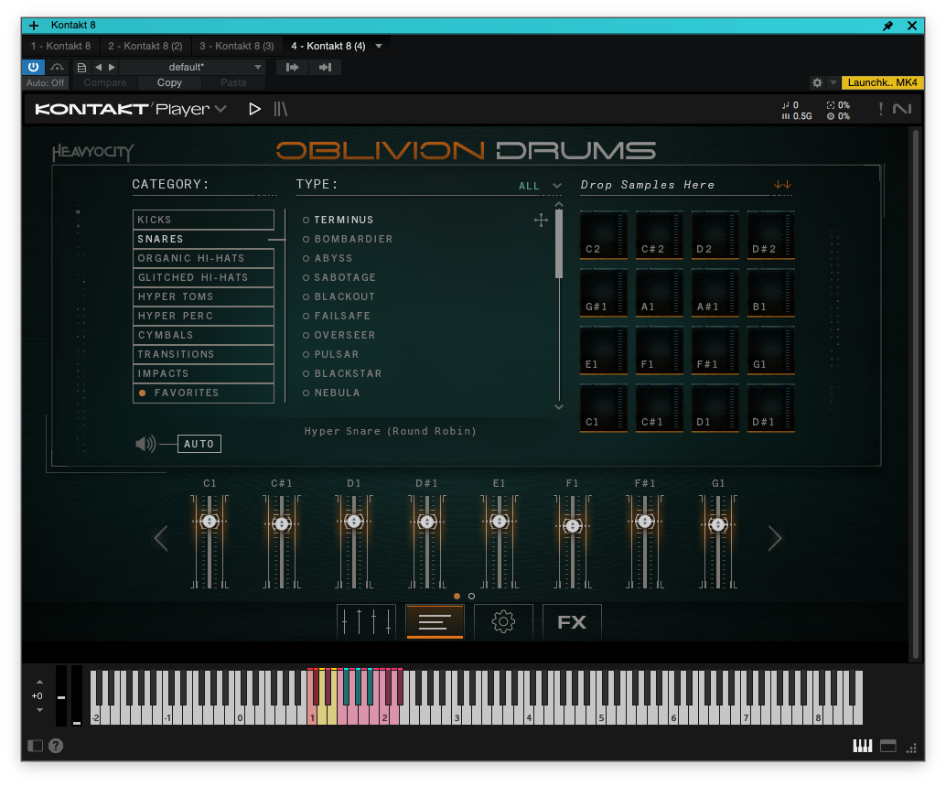Screen dimensions: 946x786
Task: Open the TYPE ALL filter dropdown
Action: (540, 186)
